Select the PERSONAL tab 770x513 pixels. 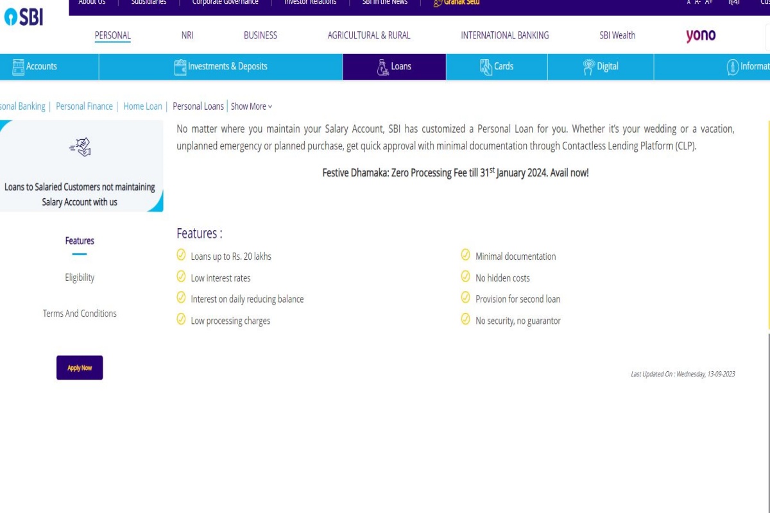(x=112, y=36)
